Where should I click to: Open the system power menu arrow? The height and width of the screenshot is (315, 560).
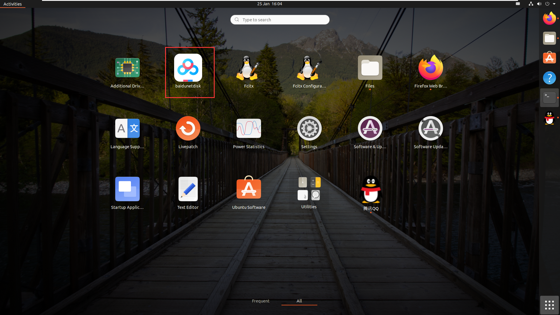tap(554, 4)
